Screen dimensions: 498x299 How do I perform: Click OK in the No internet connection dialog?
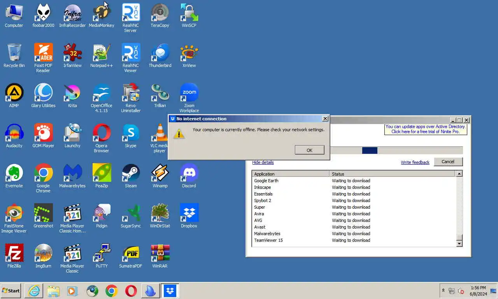click(309, 150)
